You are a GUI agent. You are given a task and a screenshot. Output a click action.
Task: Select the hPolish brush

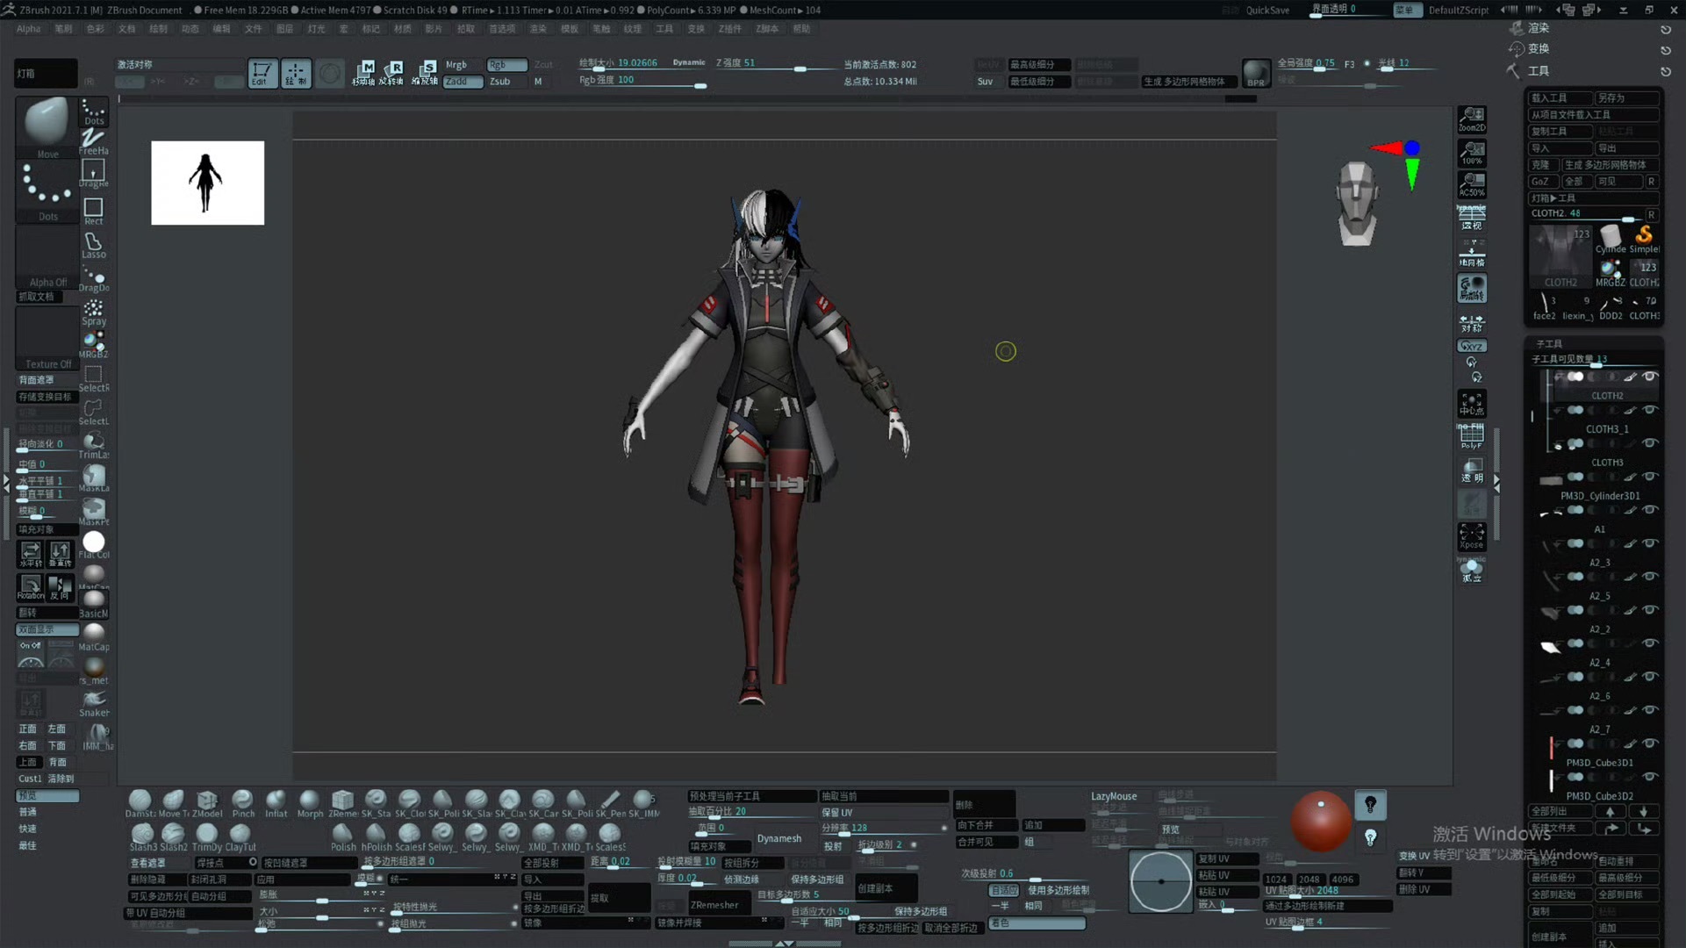[x=376, y=837]
